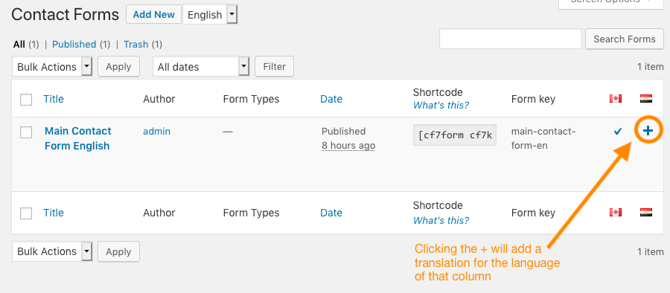This screenshot has height=293, width=670.
Task: Click the cf7form shortcode field
Action: click(x=455, y=135)
